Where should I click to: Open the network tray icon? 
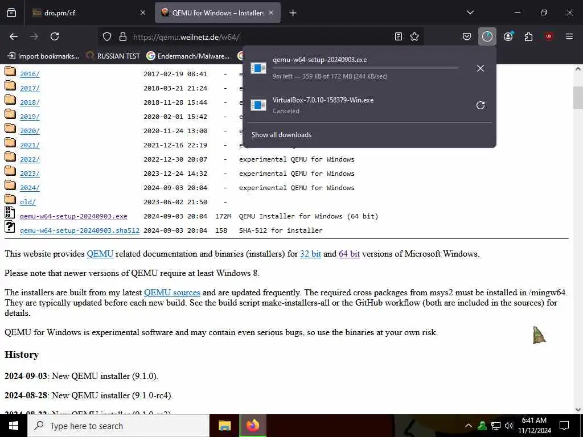coord(496,426)
